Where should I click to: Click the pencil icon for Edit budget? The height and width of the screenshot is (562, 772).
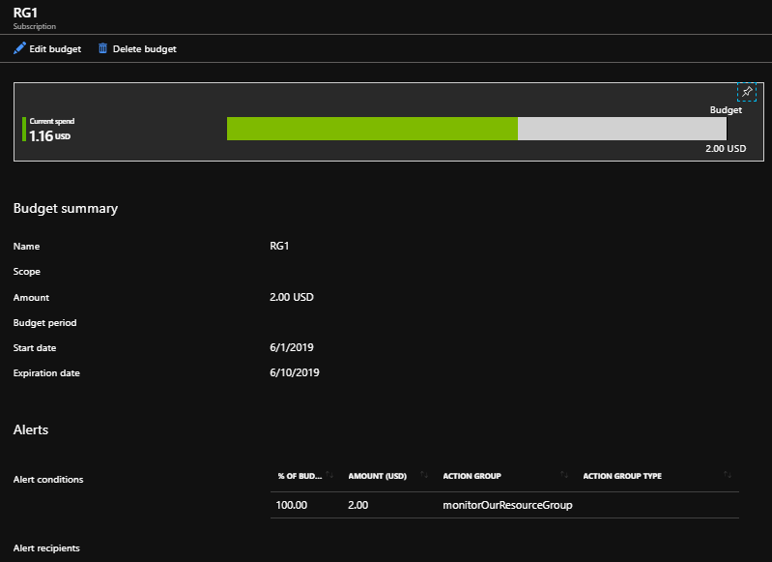(x=19, y=48)
